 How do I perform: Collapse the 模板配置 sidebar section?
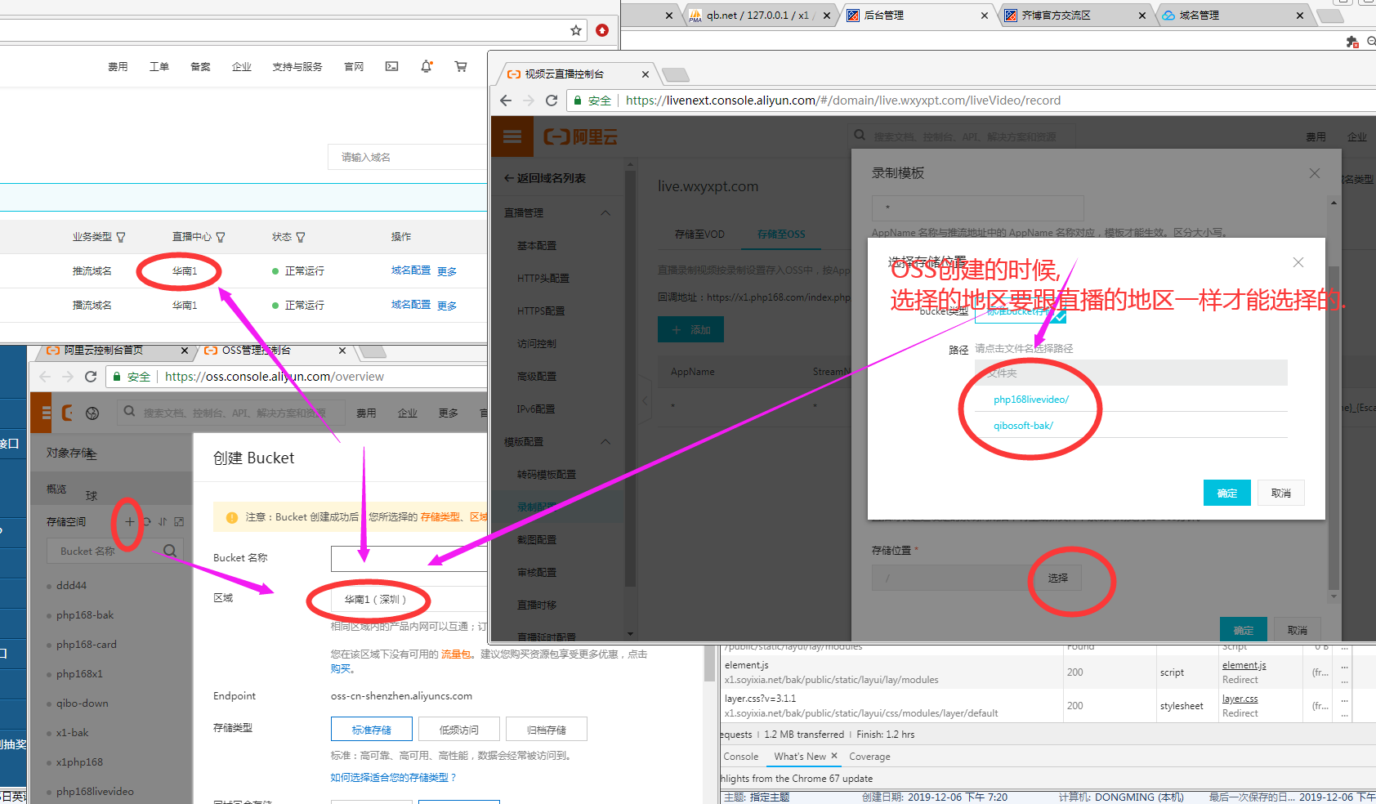coord(605,441)
